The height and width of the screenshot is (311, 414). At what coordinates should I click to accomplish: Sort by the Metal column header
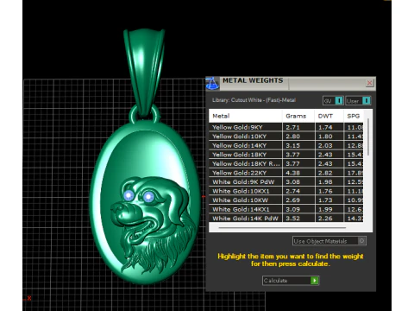(245, 116)
